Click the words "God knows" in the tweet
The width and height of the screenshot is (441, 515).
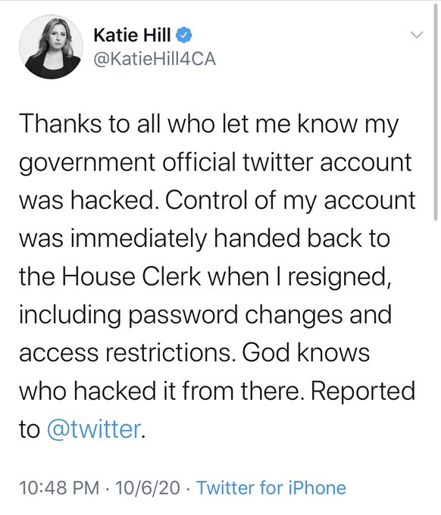point(306,353)
